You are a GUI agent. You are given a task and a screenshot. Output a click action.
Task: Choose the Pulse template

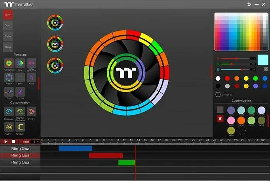click(31, 78)
